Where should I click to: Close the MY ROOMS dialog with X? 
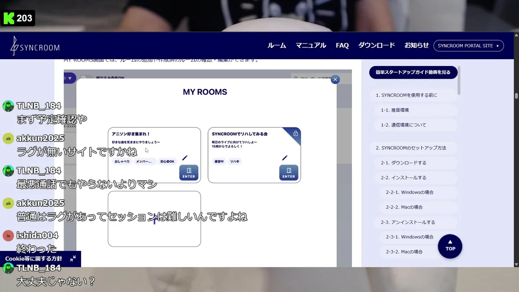coord(335,79)
